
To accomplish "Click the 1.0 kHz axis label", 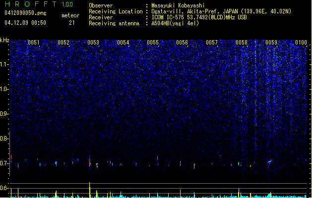I will tap(4, 89).
